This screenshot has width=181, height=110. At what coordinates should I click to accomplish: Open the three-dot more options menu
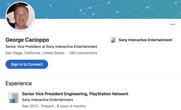point(173,24)
